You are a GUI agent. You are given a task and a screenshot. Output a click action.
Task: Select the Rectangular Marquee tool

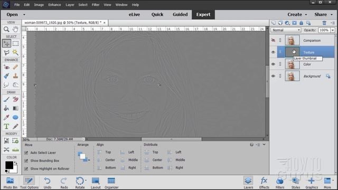(x=15, y=43)
